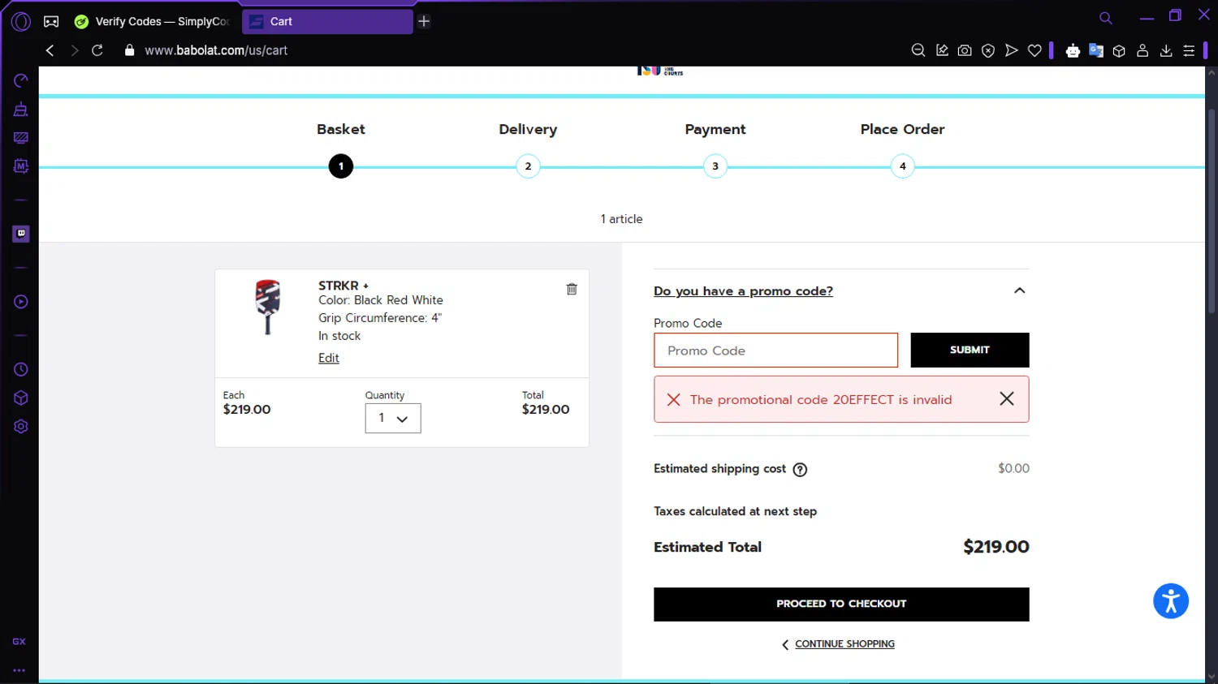Open GX Corner at sidebar bottom
1218x684 pixels.
coord(19,641)
